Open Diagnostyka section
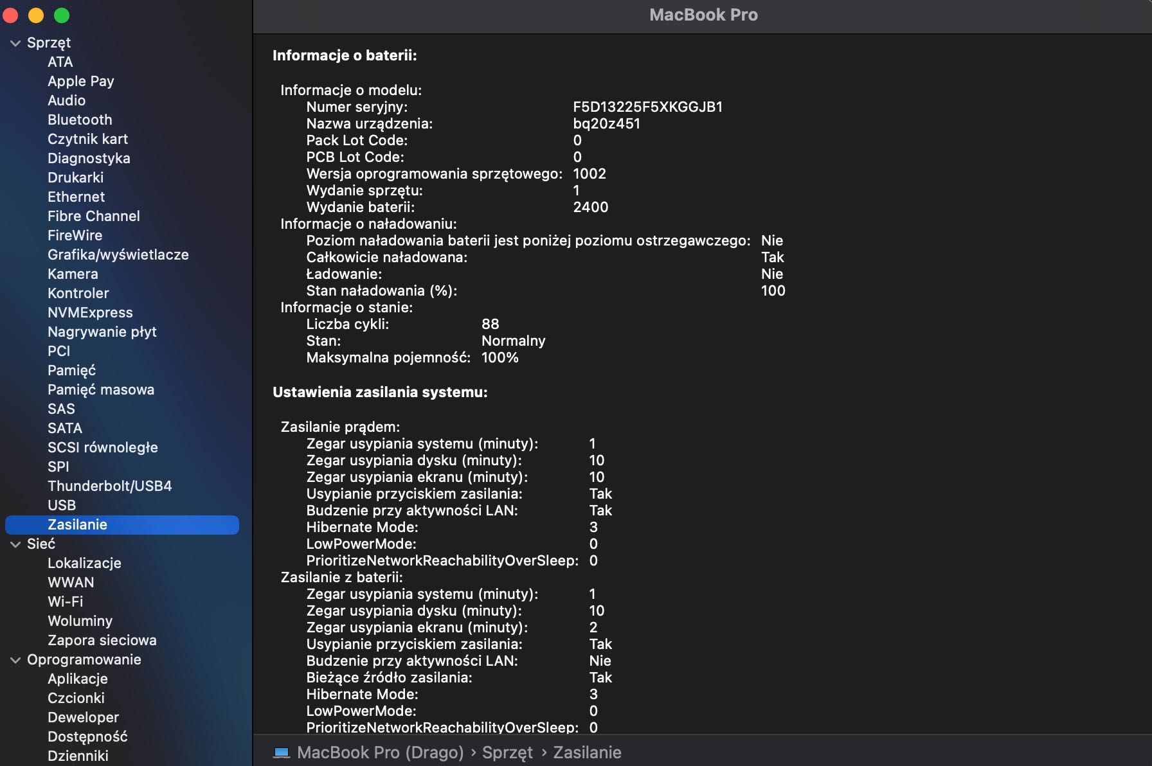This screenshot has height=766, width=1152. pyautogui.click(x=89, y=158)
